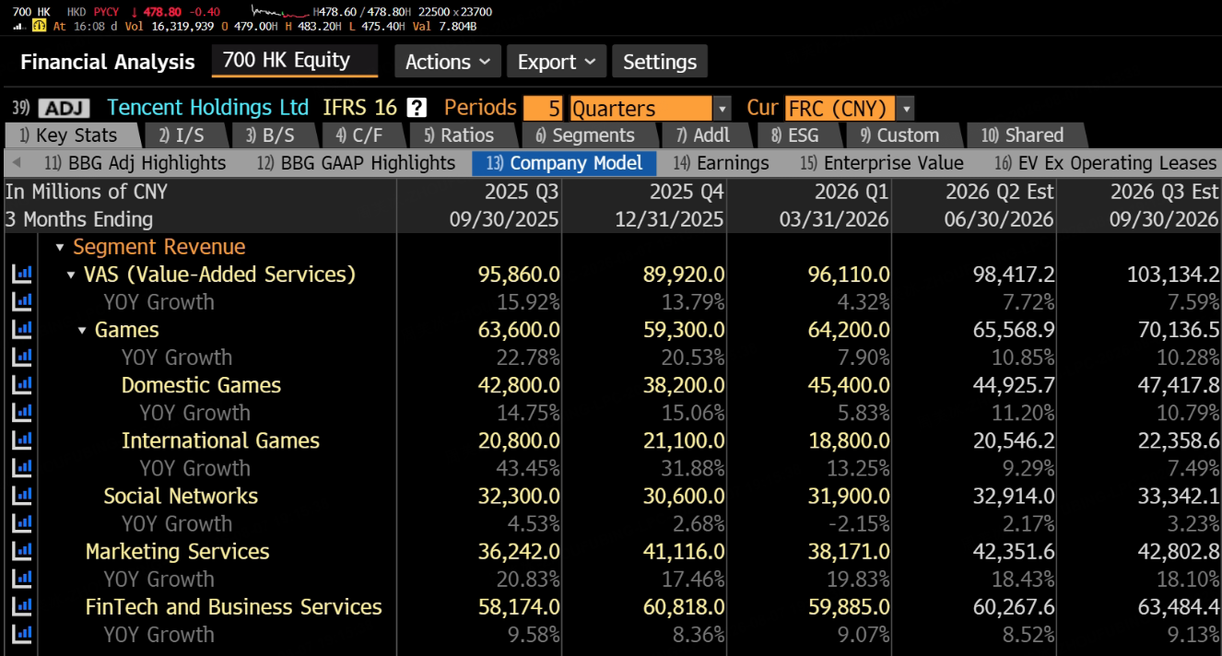Viewport: 1222px width, 656px height.
Task: Toggle the ADJ adjusted indicator
Action: tap(64, 108)
